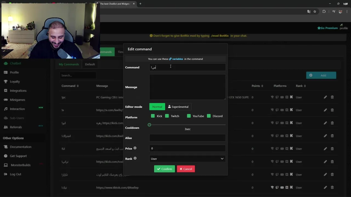Click into the Message text area
This screenshot has width=351, height=197.
coord(187,87)
